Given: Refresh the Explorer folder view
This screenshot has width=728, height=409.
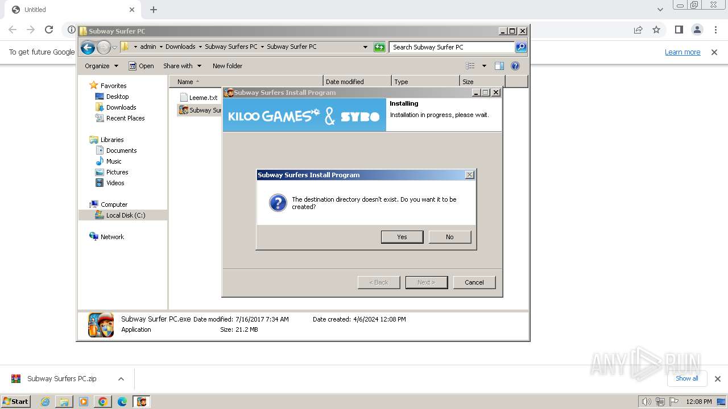Looking at the screenshot, I should (379, 47).
